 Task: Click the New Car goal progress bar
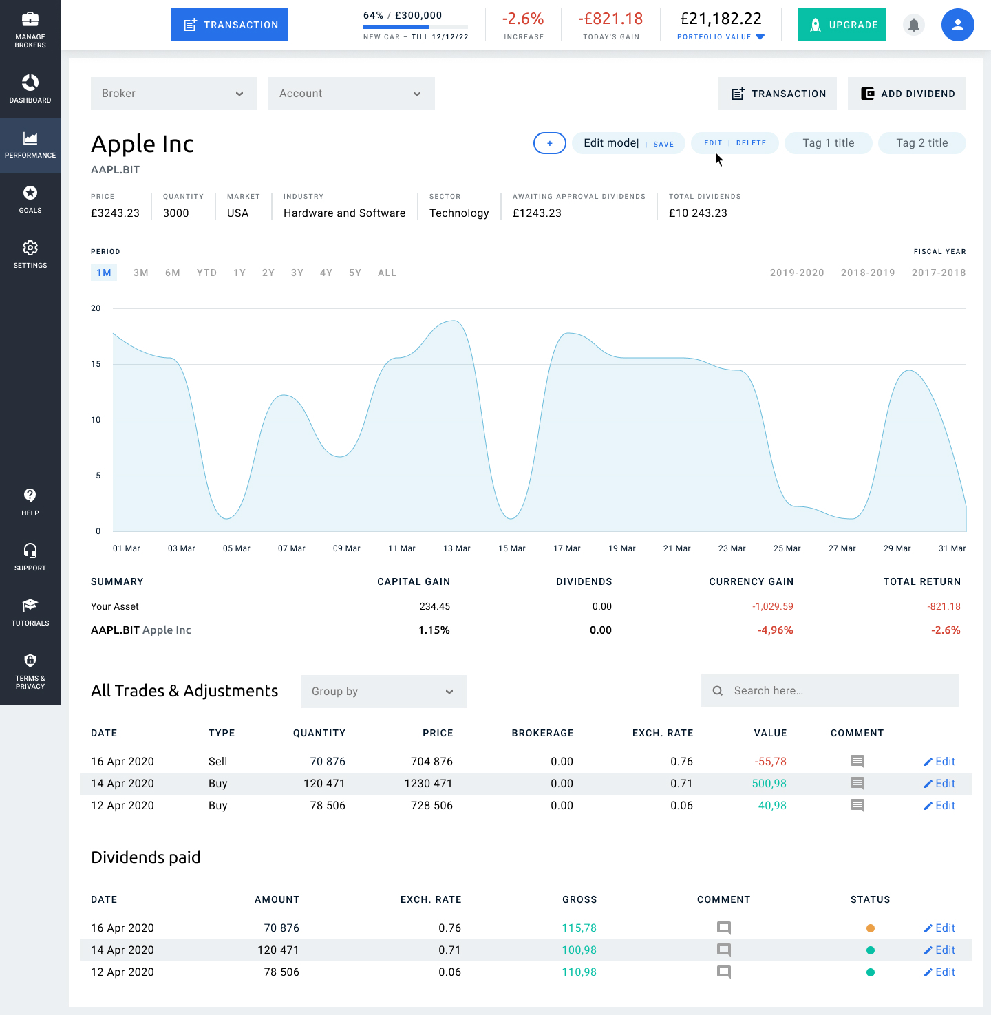(416, 27)
